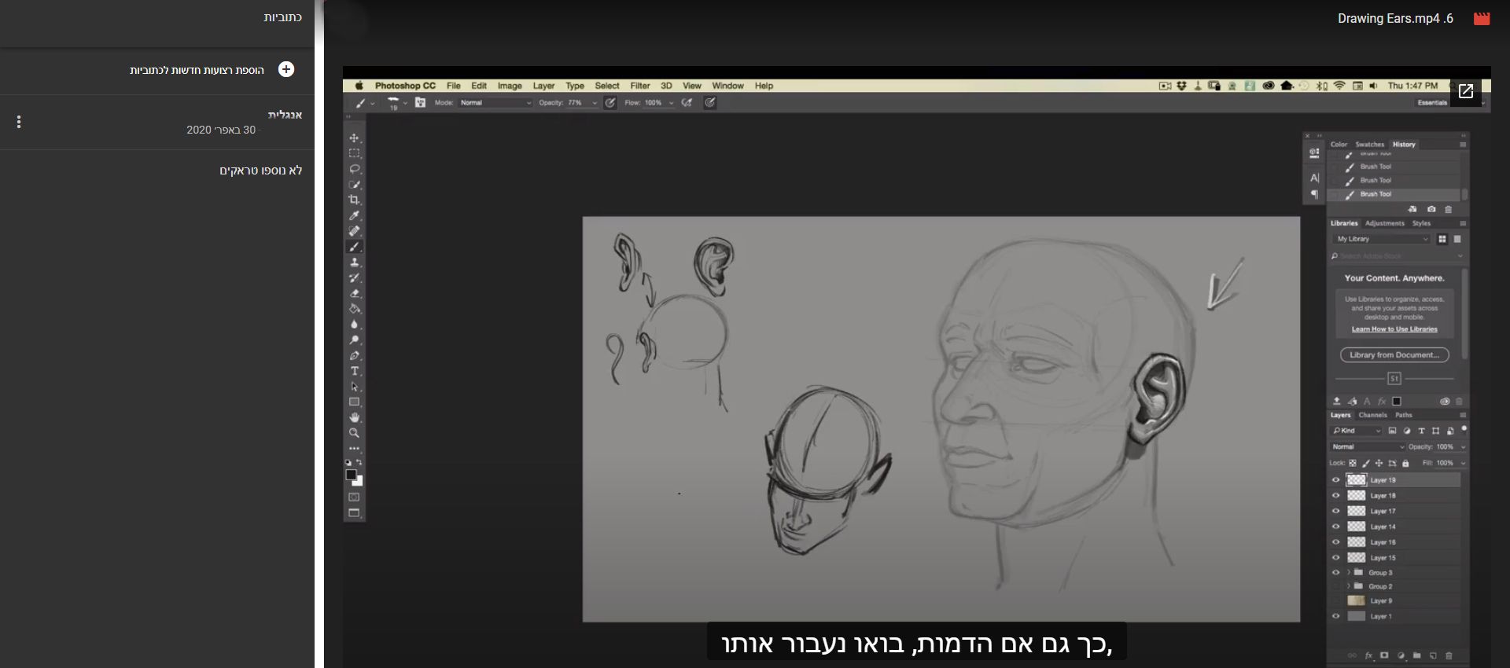Select the Rectangle shape tool

pyautogui.click(x=354, y=402)
